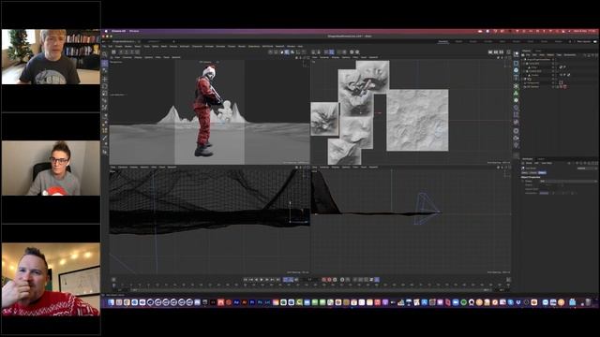Image resolution: width=600 pixels, height=337 pixels.
Task: Switch to the Model layout tab
Action: click(x=458, y=41)
